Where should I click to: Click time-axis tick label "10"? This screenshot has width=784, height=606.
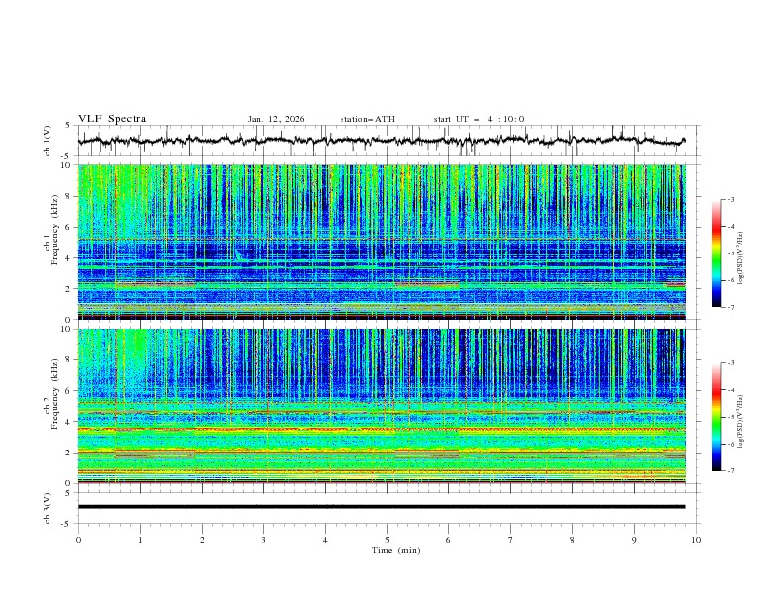click(696, 540)
